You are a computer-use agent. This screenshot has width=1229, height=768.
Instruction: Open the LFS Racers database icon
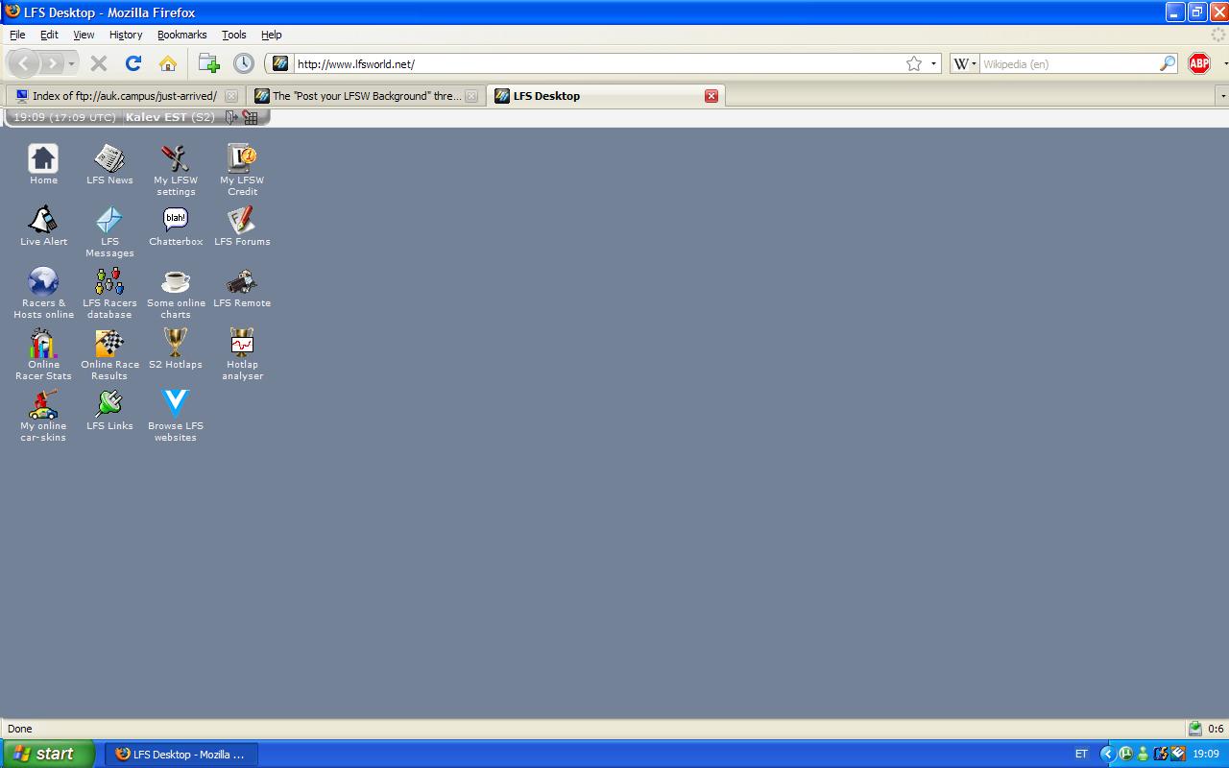pyautogui.click(x=109, y=281)
